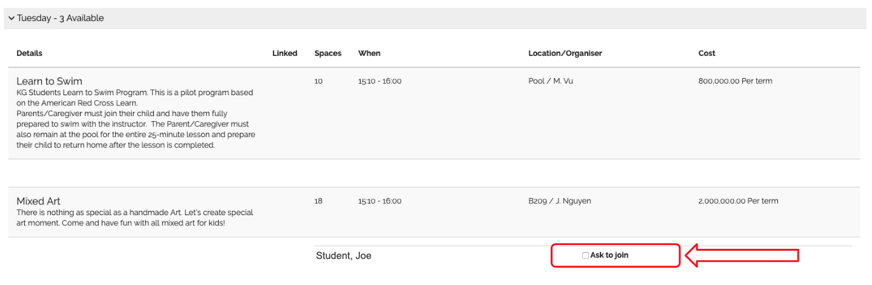
Task: Open the Mixed Art activity title
Action: (38, 201)
